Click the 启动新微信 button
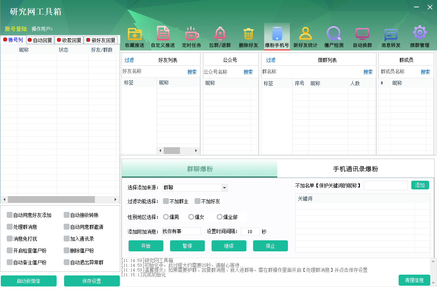The width and height of the screenshot is (437, 292). 28,281
